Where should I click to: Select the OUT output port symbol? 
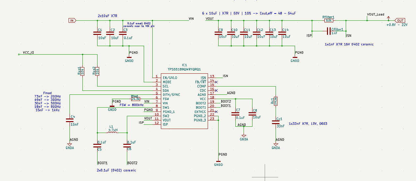(400, 20)
